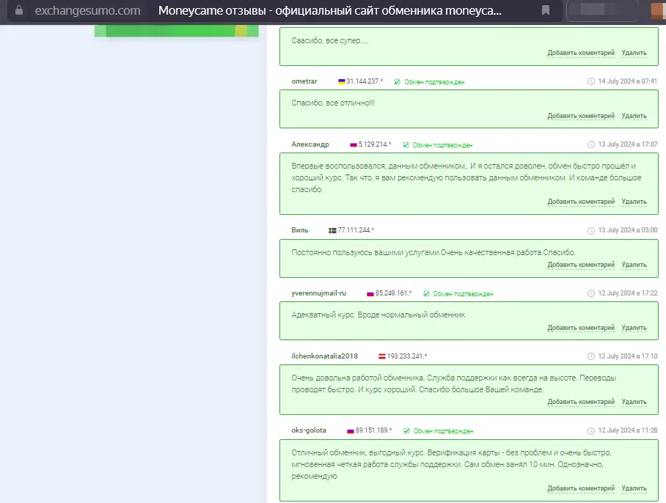Click the confirmed check icon in Александр's review

pyautogui.click(x=406, y=145)
